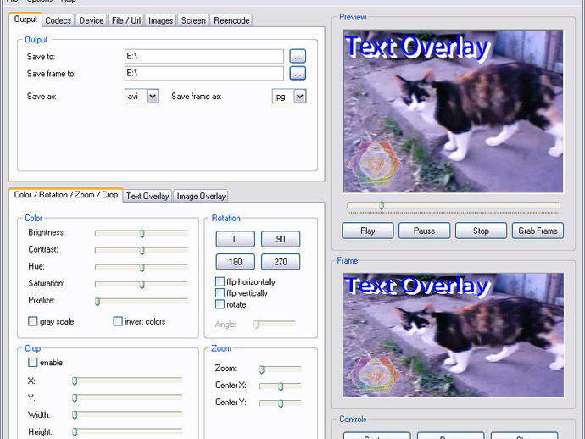Click the grabbed Frame image
Viewport: 585px width, 439px height.
coord(453,335)
